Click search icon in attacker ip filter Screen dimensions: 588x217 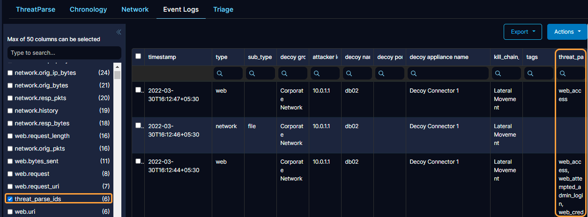click(317, 73)
